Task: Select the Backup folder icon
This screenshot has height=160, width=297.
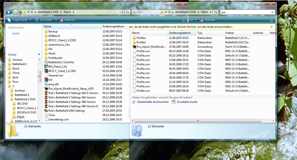Action: coord(46,31)
